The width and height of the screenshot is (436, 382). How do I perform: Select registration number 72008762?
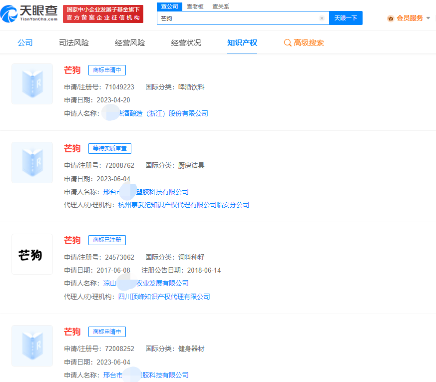coord(119,165)
